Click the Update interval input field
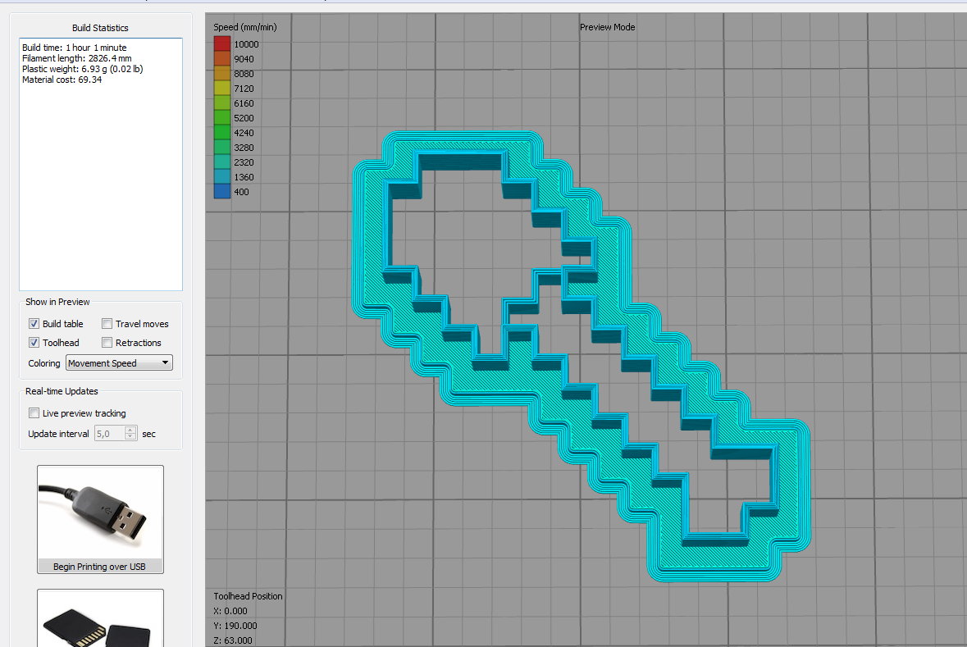 click(x=109, y=434)
